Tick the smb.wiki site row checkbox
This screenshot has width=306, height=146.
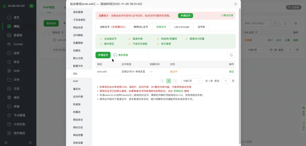[x=47, y=40]
